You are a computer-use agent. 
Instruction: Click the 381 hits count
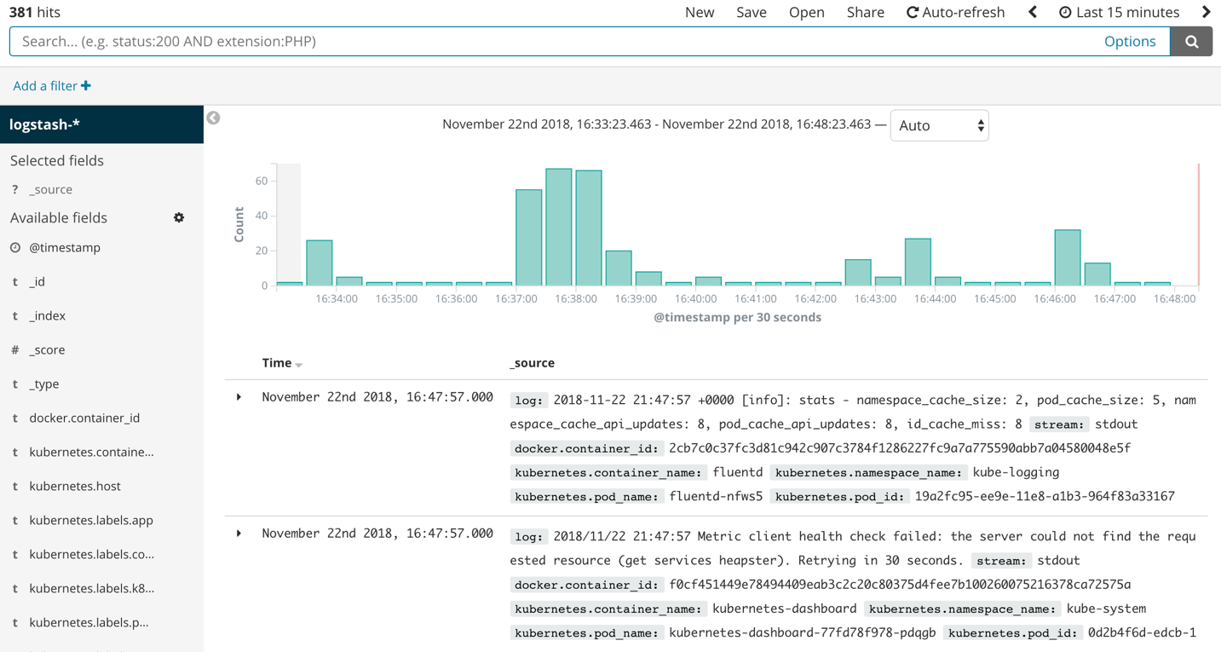(35, 12)
